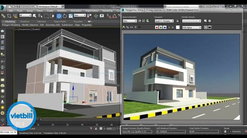Open the selection filter All dropdown
The height and width of the screenshot is (138, 247).
pos(25,15)
